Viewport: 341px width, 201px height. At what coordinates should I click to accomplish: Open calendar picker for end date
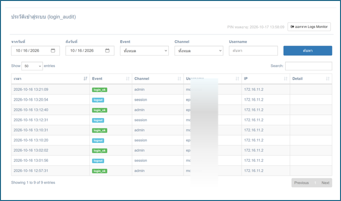[x=107, y=51]
